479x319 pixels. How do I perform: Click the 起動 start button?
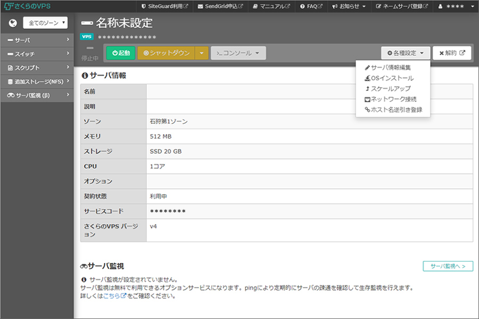point(121,53)
